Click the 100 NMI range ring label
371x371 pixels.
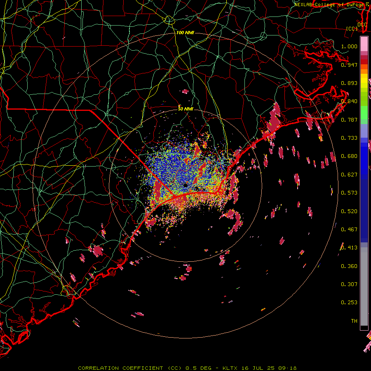coord(185,33)
